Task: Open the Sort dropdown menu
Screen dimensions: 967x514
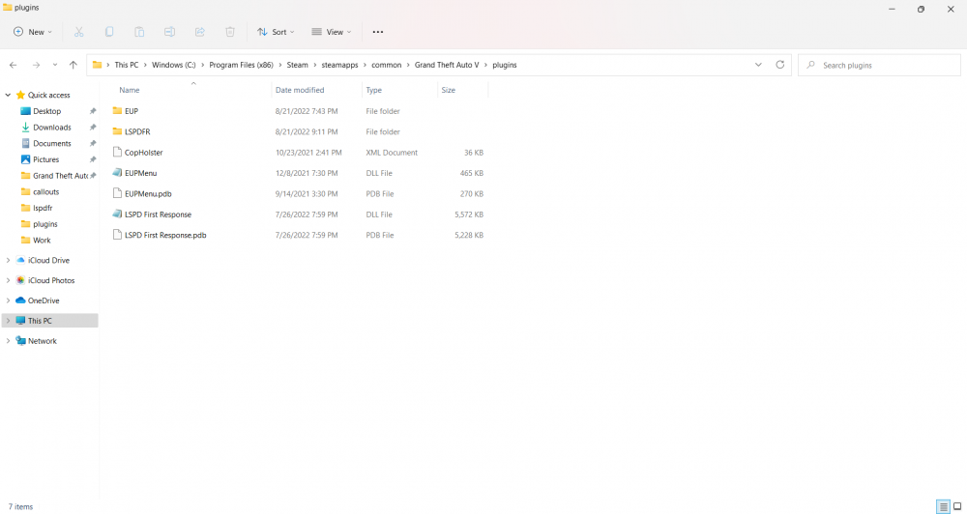Action: tap(276, 32)
